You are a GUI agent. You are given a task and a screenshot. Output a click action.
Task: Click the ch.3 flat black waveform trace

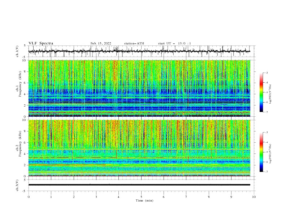point(139,185)
